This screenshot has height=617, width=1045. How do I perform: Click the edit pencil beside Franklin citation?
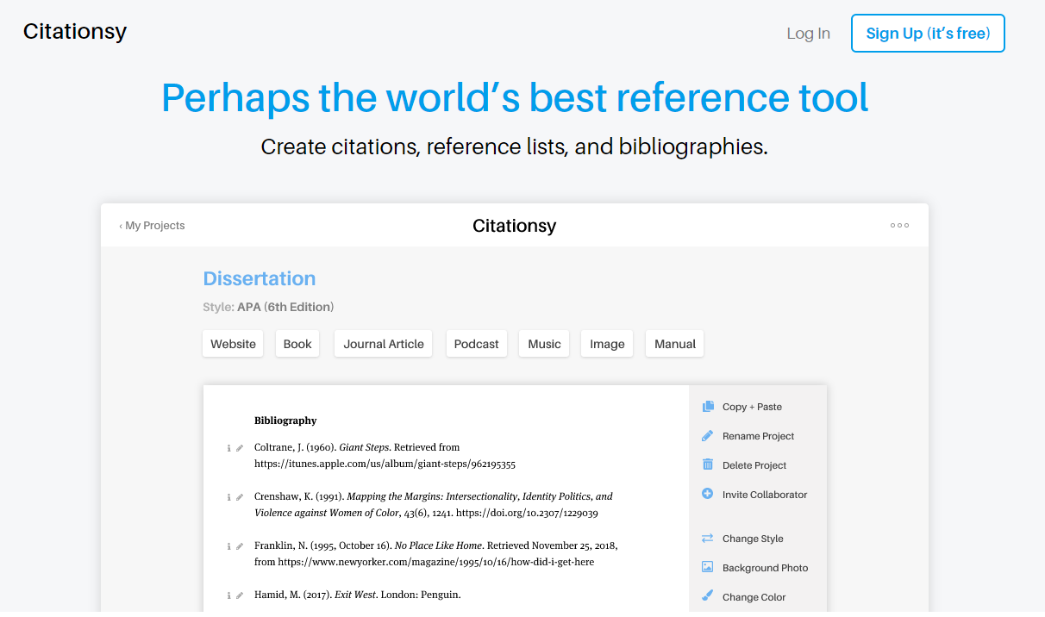pyautogui.click(x=240, y=546)
